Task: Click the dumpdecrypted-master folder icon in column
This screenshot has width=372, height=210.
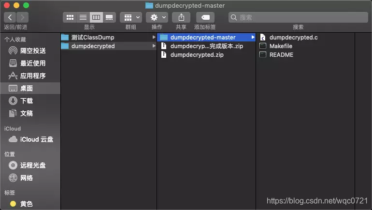Action: pyautogui.click(x=164, y=38)
